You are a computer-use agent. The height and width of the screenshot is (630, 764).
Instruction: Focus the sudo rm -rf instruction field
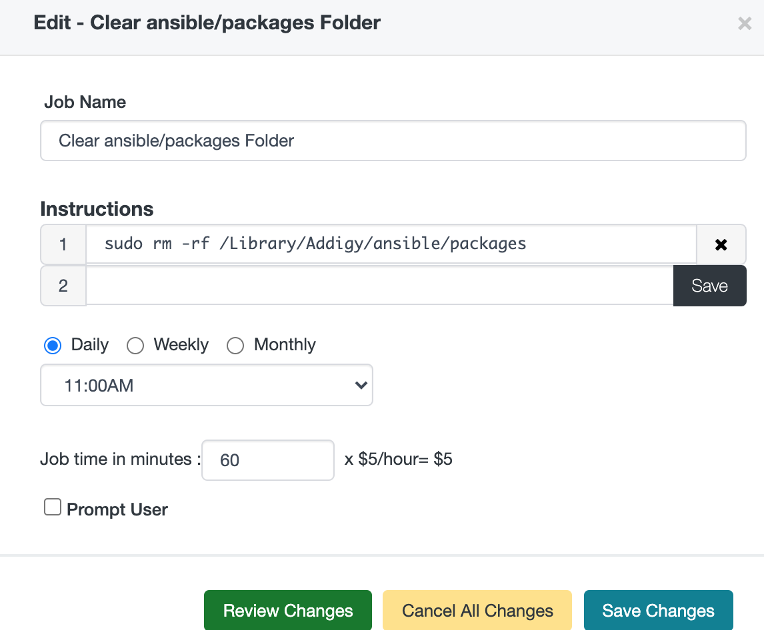[391, 244]
